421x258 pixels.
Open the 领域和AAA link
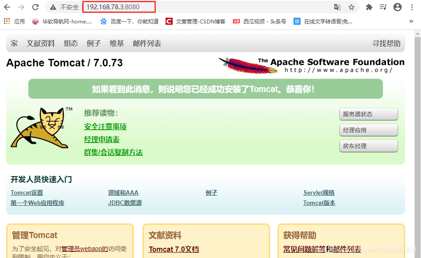pyautogui.click(x=123, y=193)
